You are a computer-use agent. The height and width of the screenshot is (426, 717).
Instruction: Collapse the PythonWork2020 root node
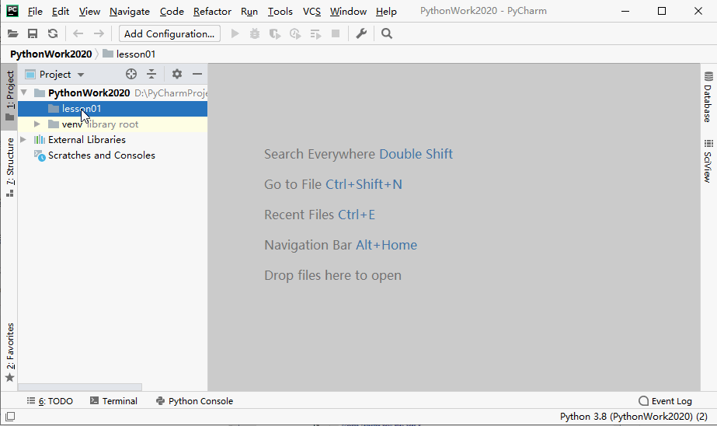24,93
